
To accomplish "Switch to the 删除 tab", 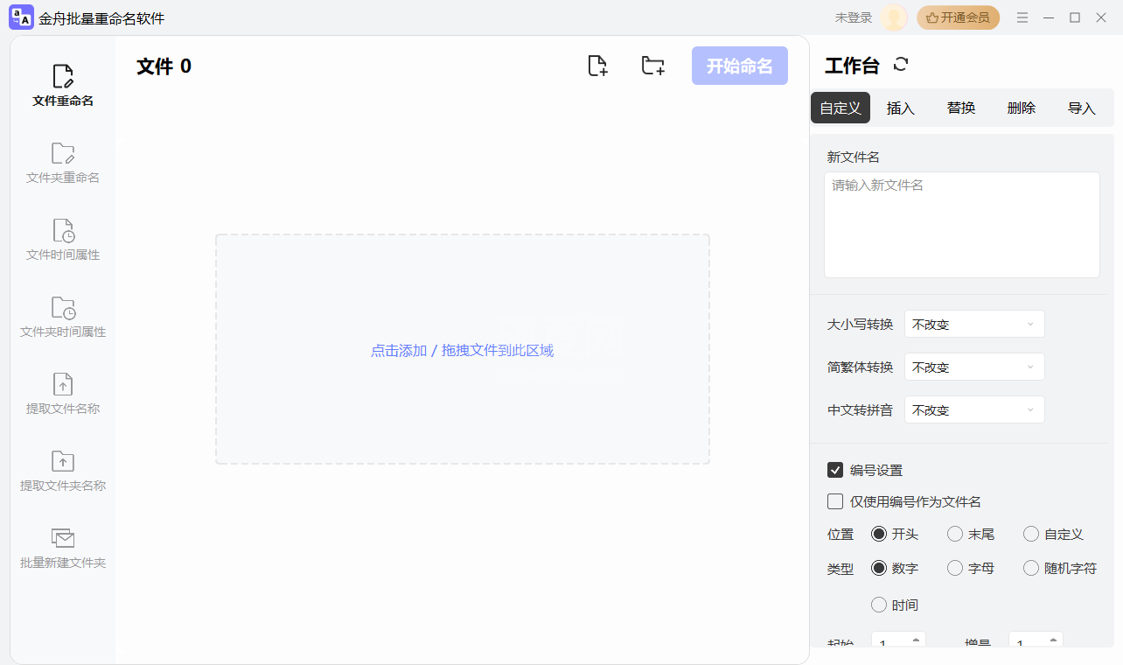I will pos(1022,108).
